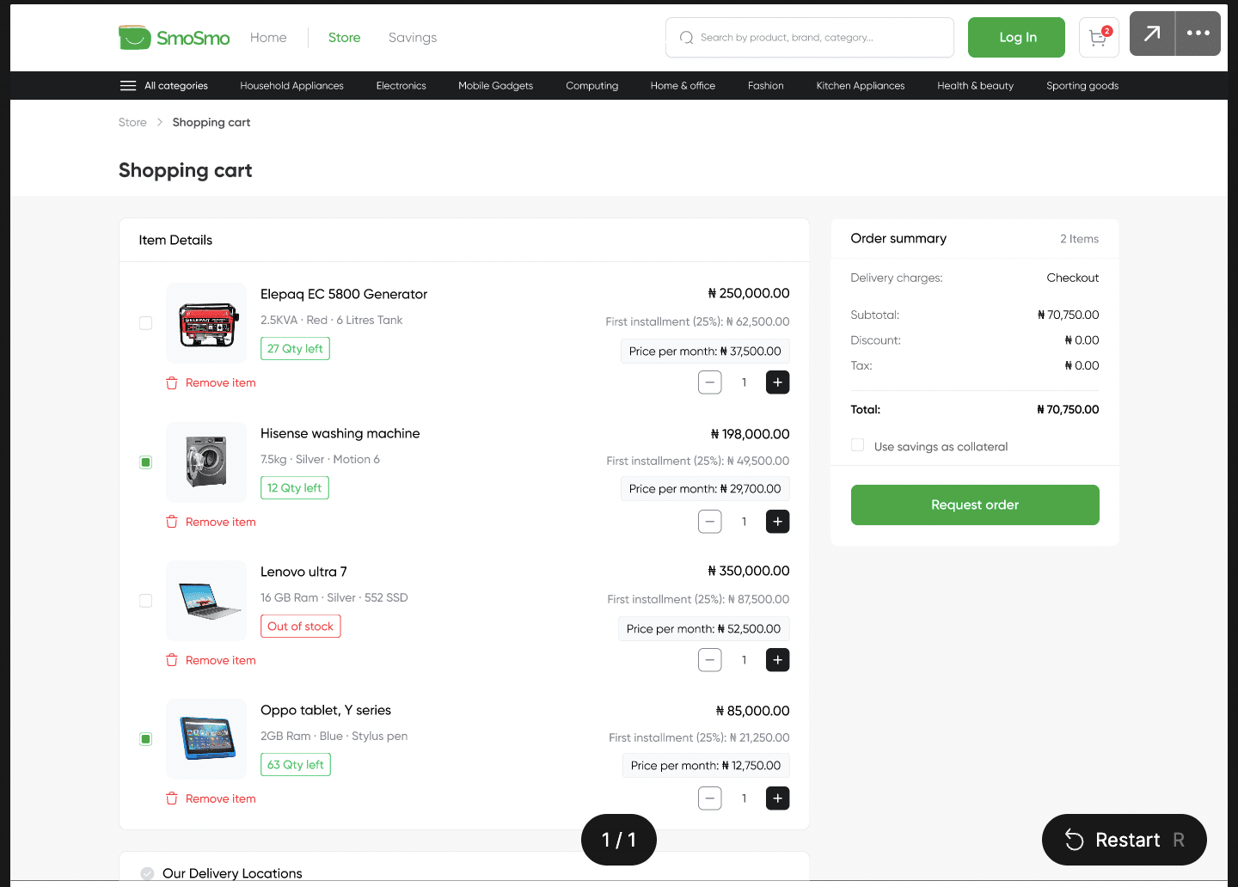1238x887 pixels.
Task: Click the Elepaq generator thumbnail
Action: pyautogui.click(x=206, y=323)
